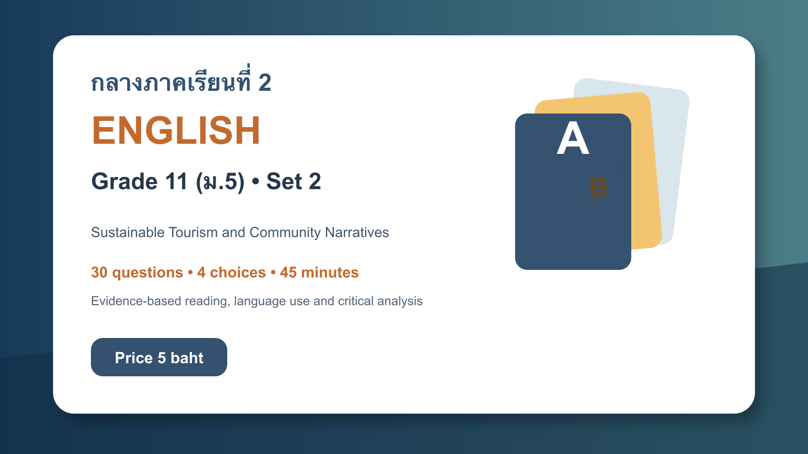Click the 45 minutes text
Screen dimensions: 808x454
coord(319,272)
